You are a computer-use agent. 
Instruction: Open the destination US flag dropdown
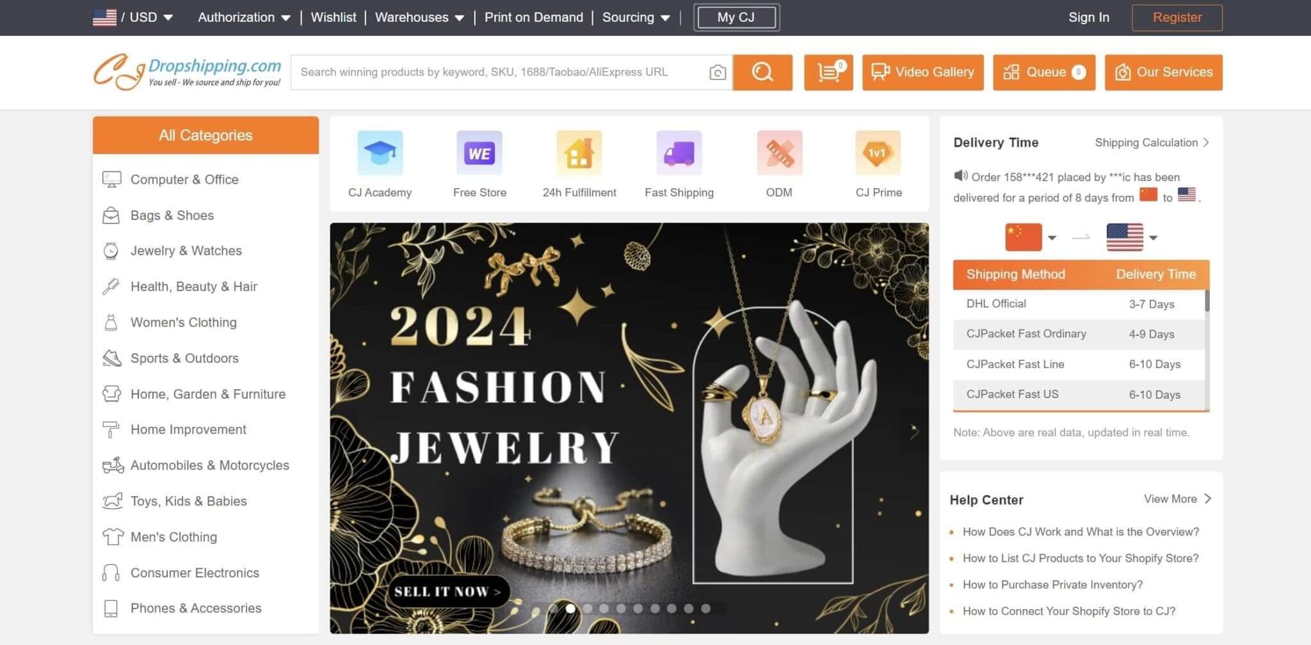tap(1153, 238)
